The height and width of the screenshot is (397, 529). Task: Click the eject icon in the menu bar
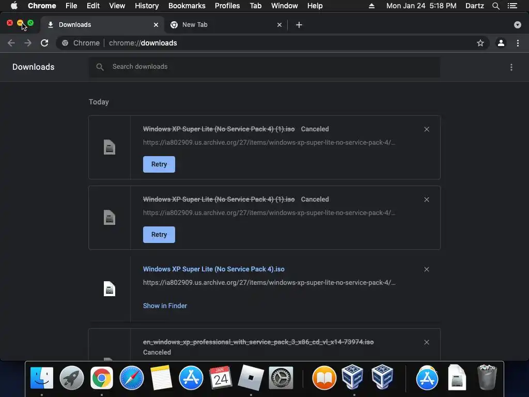tap(371, 6)
